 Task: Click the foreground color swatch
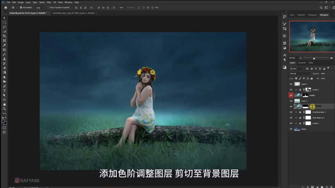pos(3,121)
